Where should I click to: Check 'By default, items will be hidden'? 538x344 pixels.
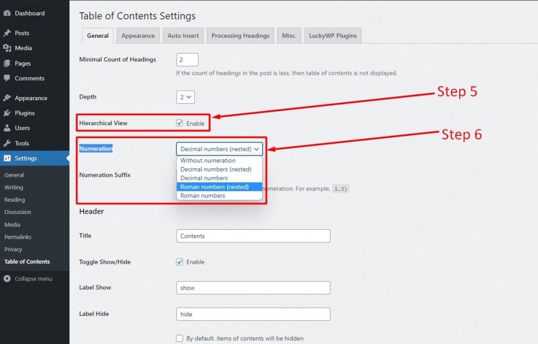click(x=180, y=338)
